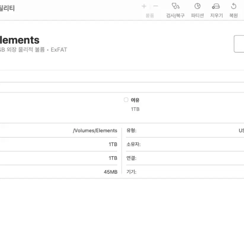The height and width of the screenshot is (244, 244).
Task: Open the 파티션 pie chart tool
Action: [197, 6]
